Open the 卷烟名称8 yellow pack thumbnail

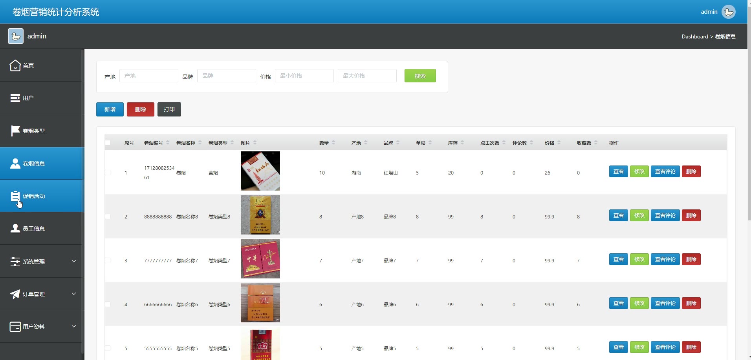pyautogui.click(x=260, y=215)
